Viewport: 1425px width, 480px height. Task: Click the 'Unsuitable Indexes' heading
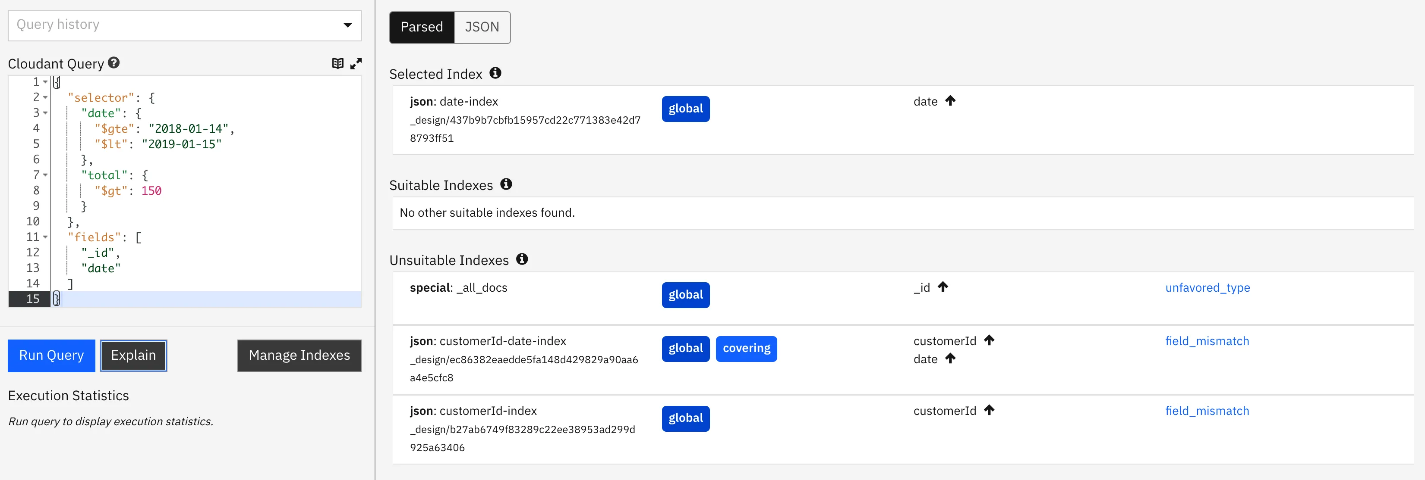(449, 260)
